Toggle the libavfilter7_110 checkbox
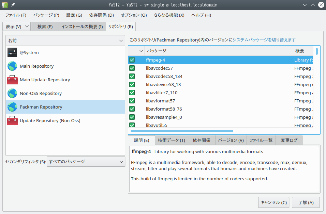 (x=132, y=93)
